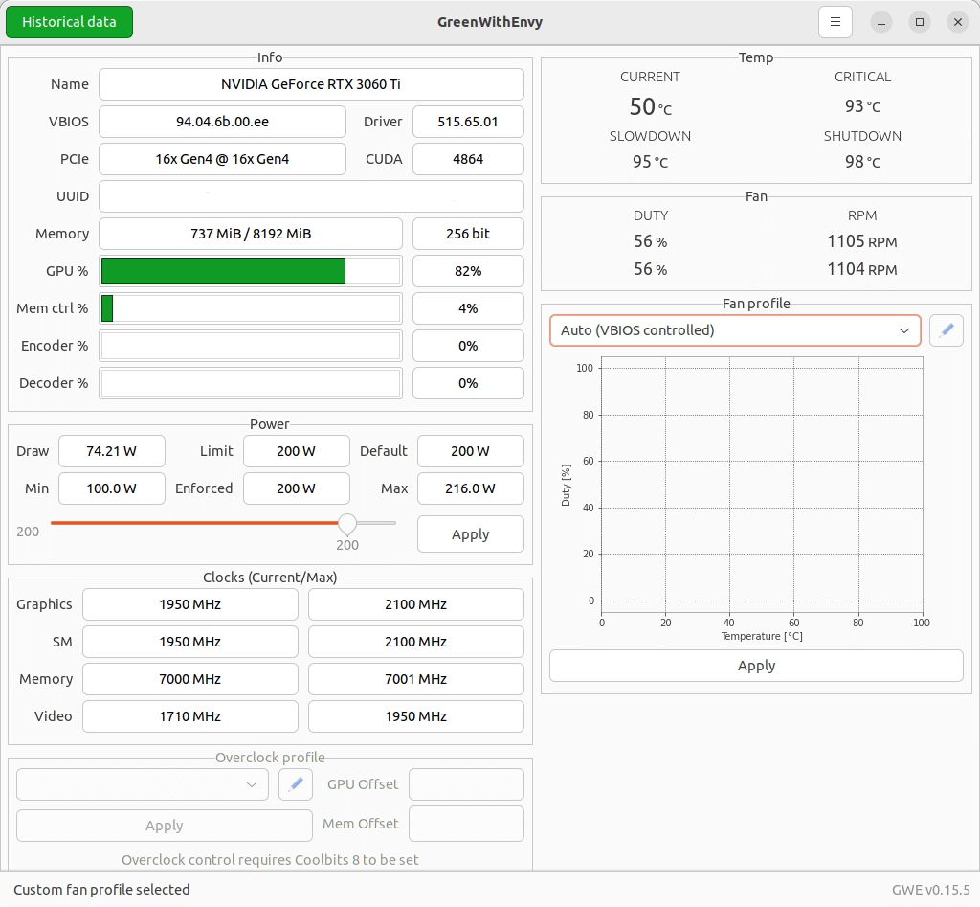The height and width of the screenshot is (907, 980).
Task: Click the fan speed 1104 RPM
Action: tap(862, 269)
